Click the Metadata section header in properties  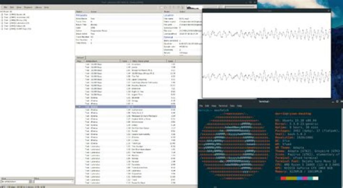[81, 15]
